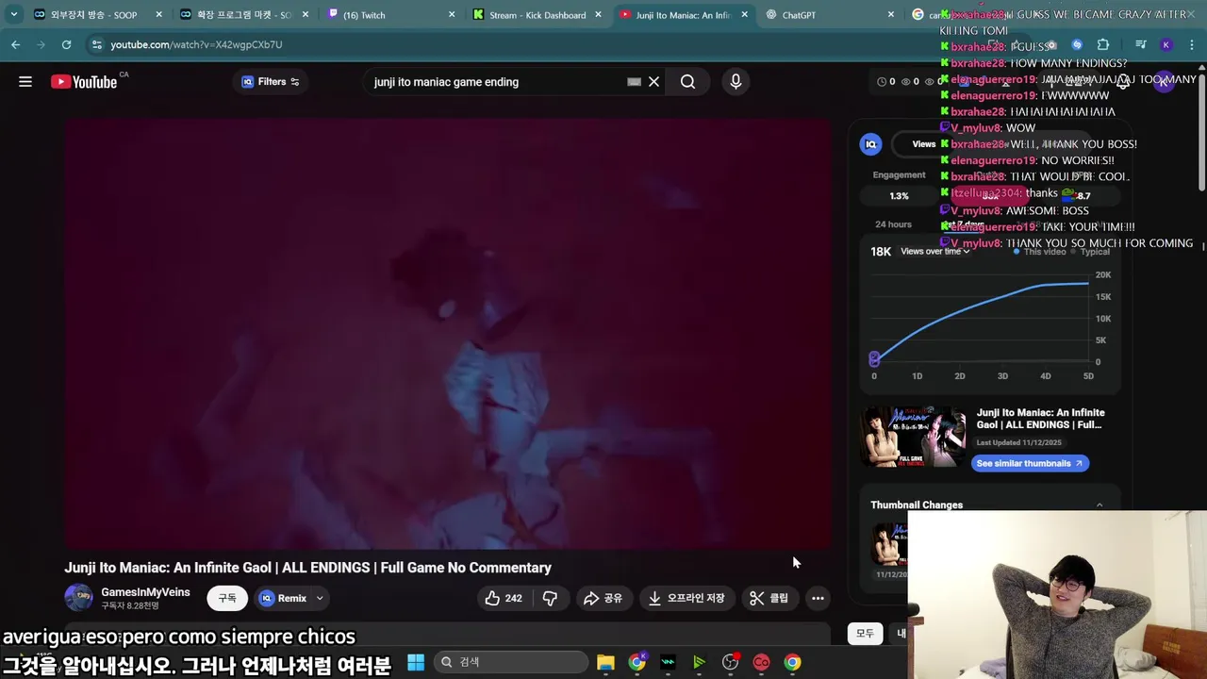
Task: Open the vidIQ panel logo icon
Action: pos(871,144)
